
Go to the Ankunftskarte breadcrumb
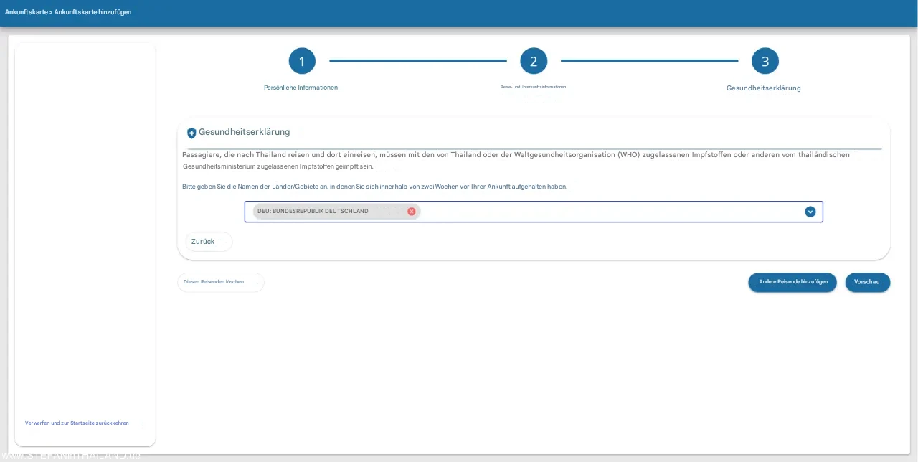tap(26, 12)
